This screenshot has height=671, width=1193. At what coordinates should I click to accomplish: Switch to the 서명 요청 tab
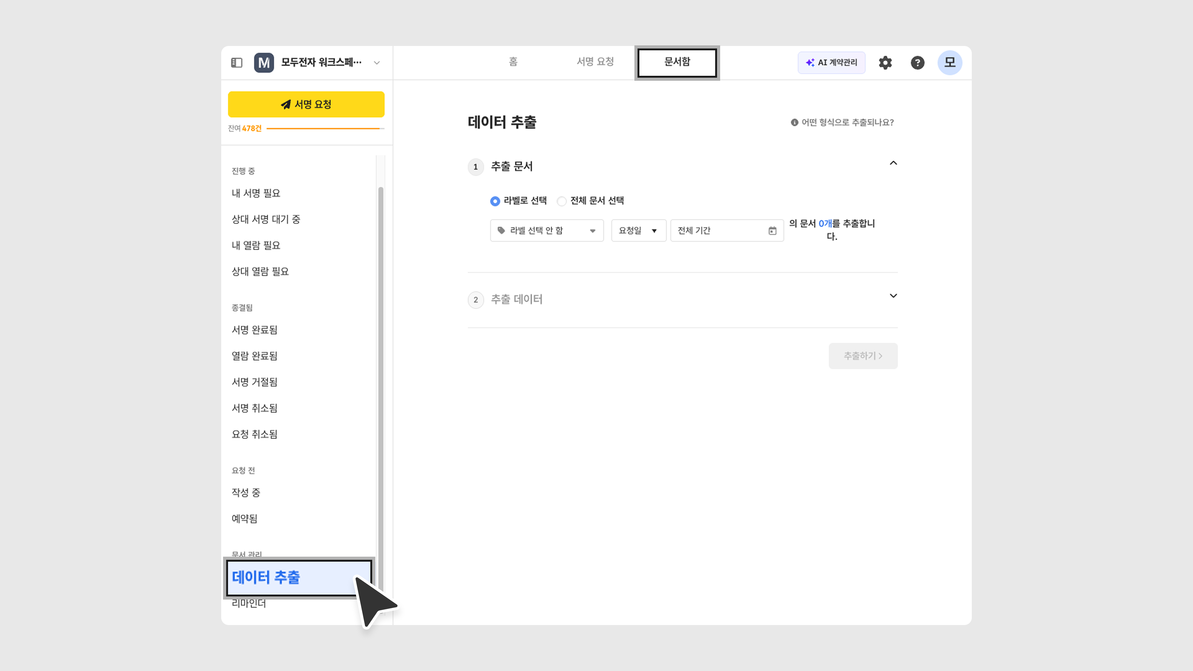[x=595, y=62]
